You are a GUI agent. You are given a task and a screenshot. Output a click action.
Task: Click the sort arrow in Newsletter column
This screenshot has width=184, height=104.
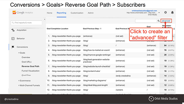(174, 29)
